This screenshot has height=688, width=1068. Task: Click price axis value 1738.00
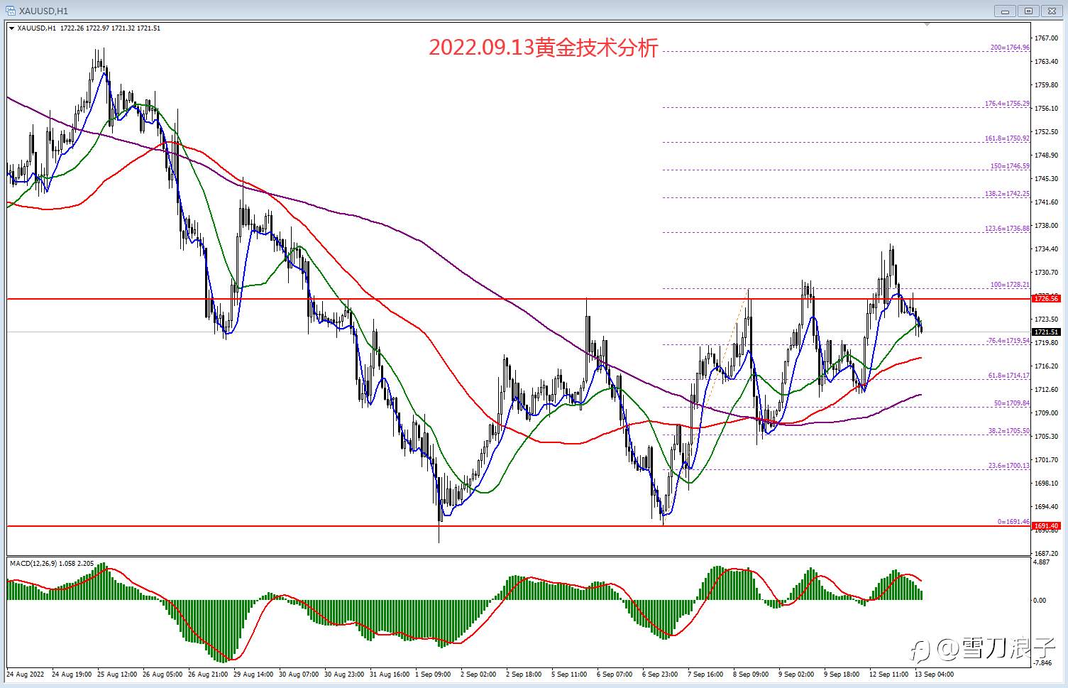1047,226
